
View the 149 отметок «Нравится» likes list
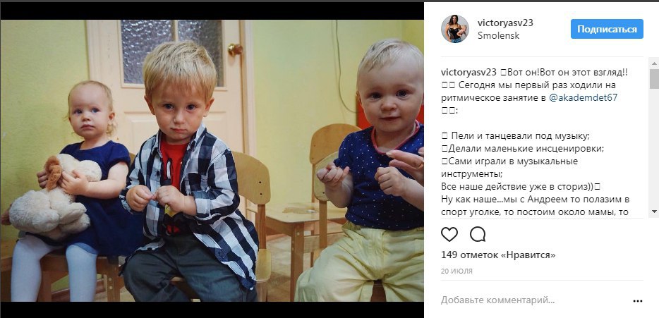tap(498, 255)
